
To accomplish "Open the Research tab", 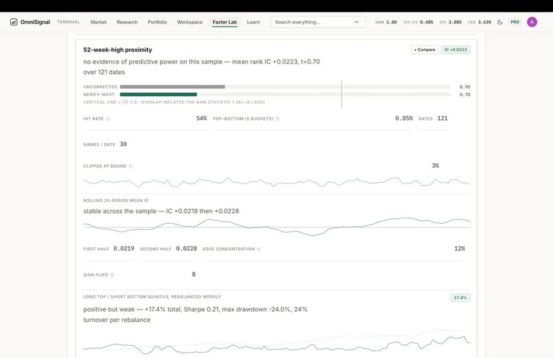I will (x=127, y=22).
